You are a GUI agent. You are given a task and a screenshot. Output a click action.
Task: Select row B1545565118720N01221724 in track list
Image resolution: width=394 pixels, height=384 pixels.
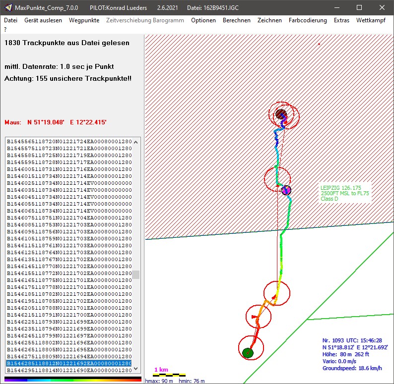69,142
